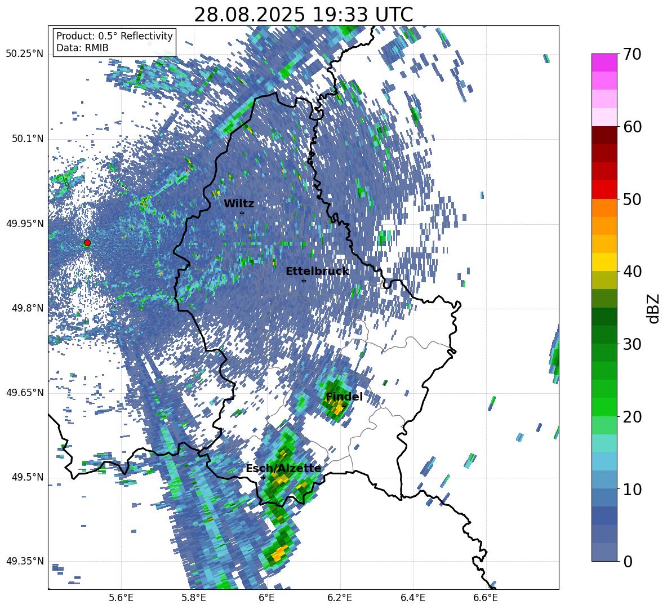Click the Product: 0.5° Reflectivity text
Image resolution: width=667 pixels, height=609 pixels.
[x=114, y=35]
